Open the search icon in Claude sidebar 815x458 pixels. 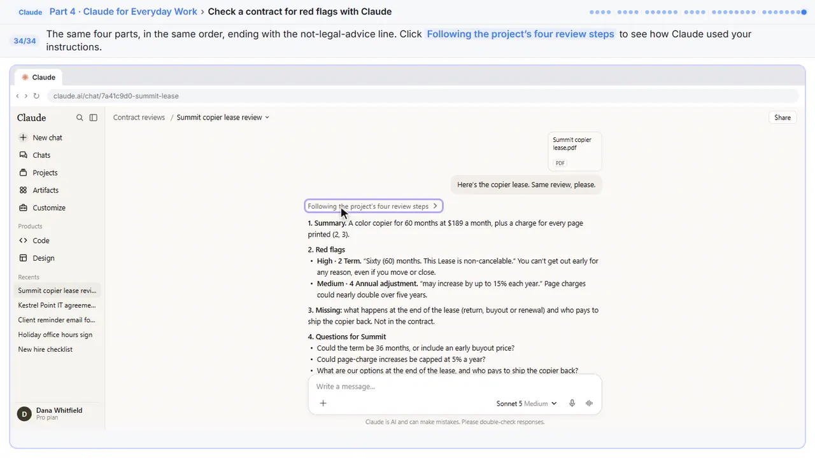pyautogui.click(x=80, y=118)
